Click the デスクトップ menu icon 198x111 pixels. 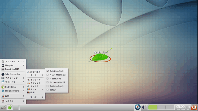[x=3, y=78]
